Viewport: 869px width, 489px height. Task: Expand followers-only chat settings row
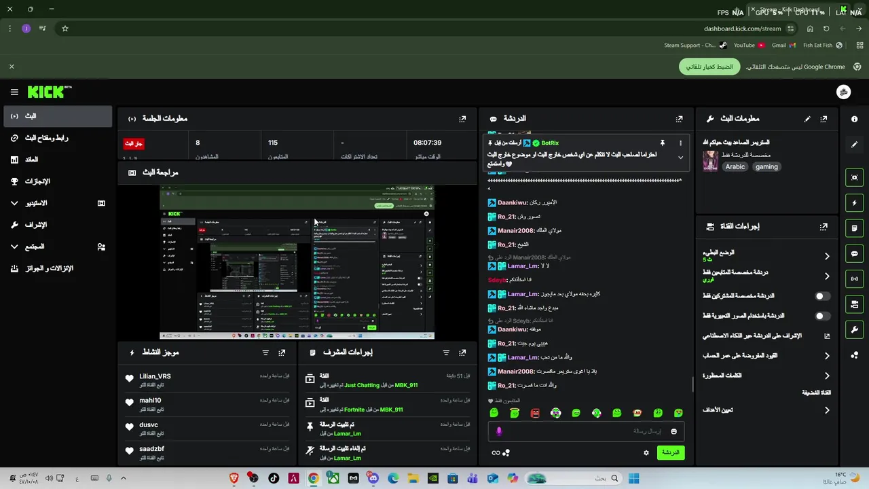(x=766, y=276)
